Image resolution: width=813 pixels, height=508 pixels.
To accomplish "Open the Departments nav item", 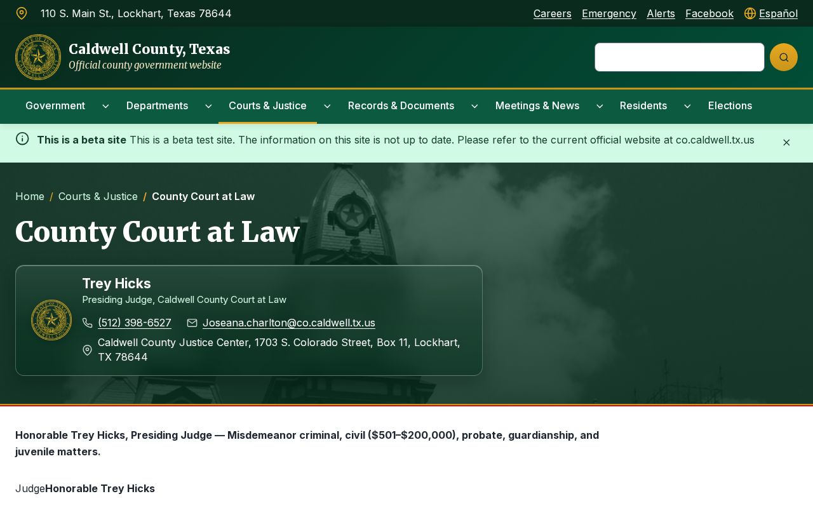I will pos(157,105).
